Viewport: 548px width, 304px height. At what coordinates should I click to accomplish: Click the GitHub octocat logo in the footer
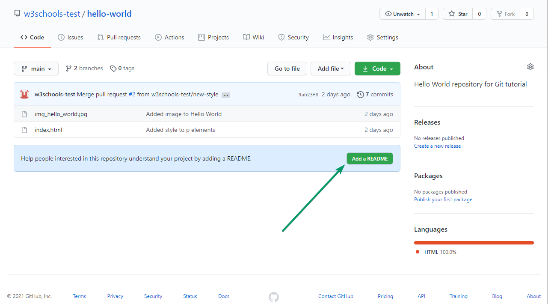coord(273,296)
